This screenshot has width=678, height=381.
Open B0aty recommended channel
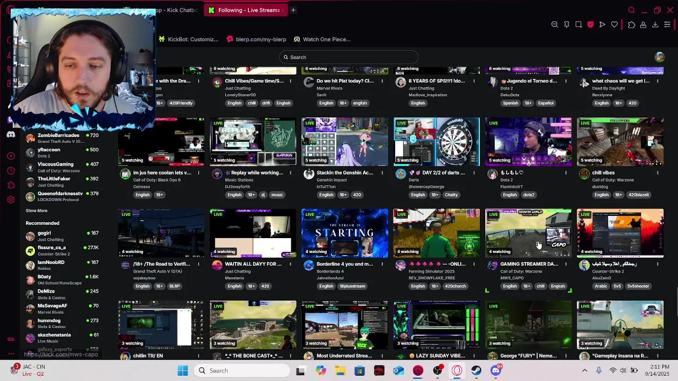click(x=63, y=279)
